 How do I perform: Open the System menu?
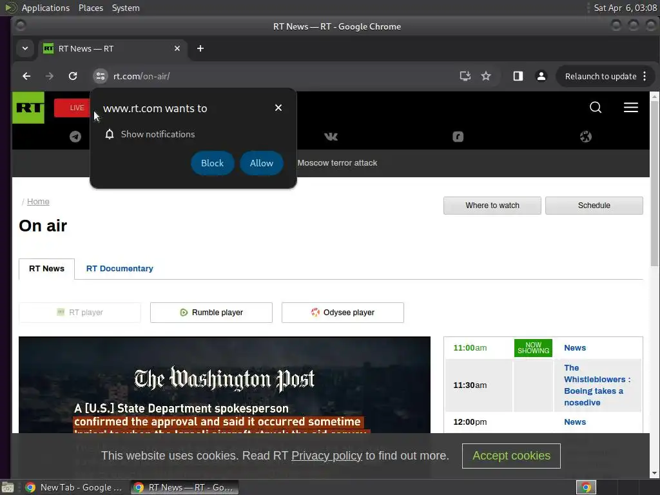tap(126, 8)
